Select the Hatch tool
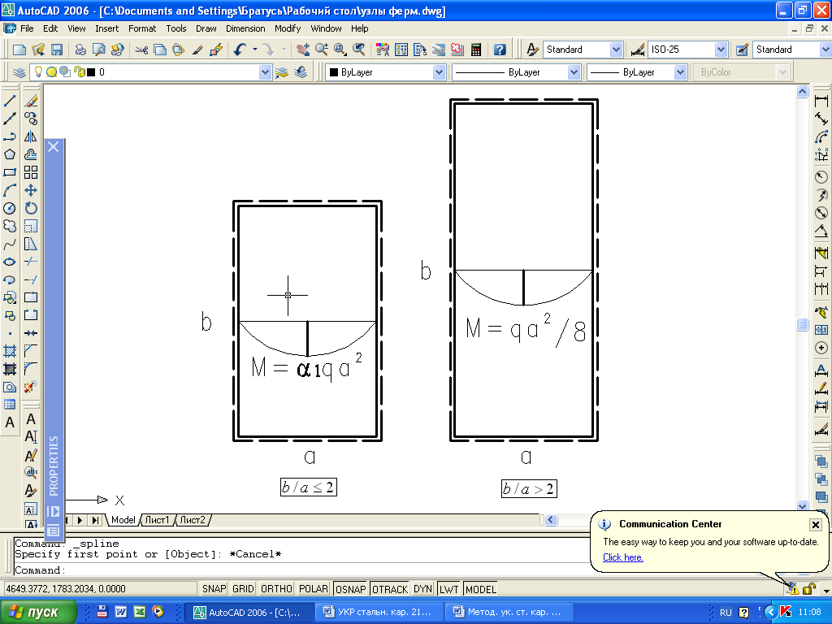The height and width of the screenshot is (624, 832). [x=10, y=351]
